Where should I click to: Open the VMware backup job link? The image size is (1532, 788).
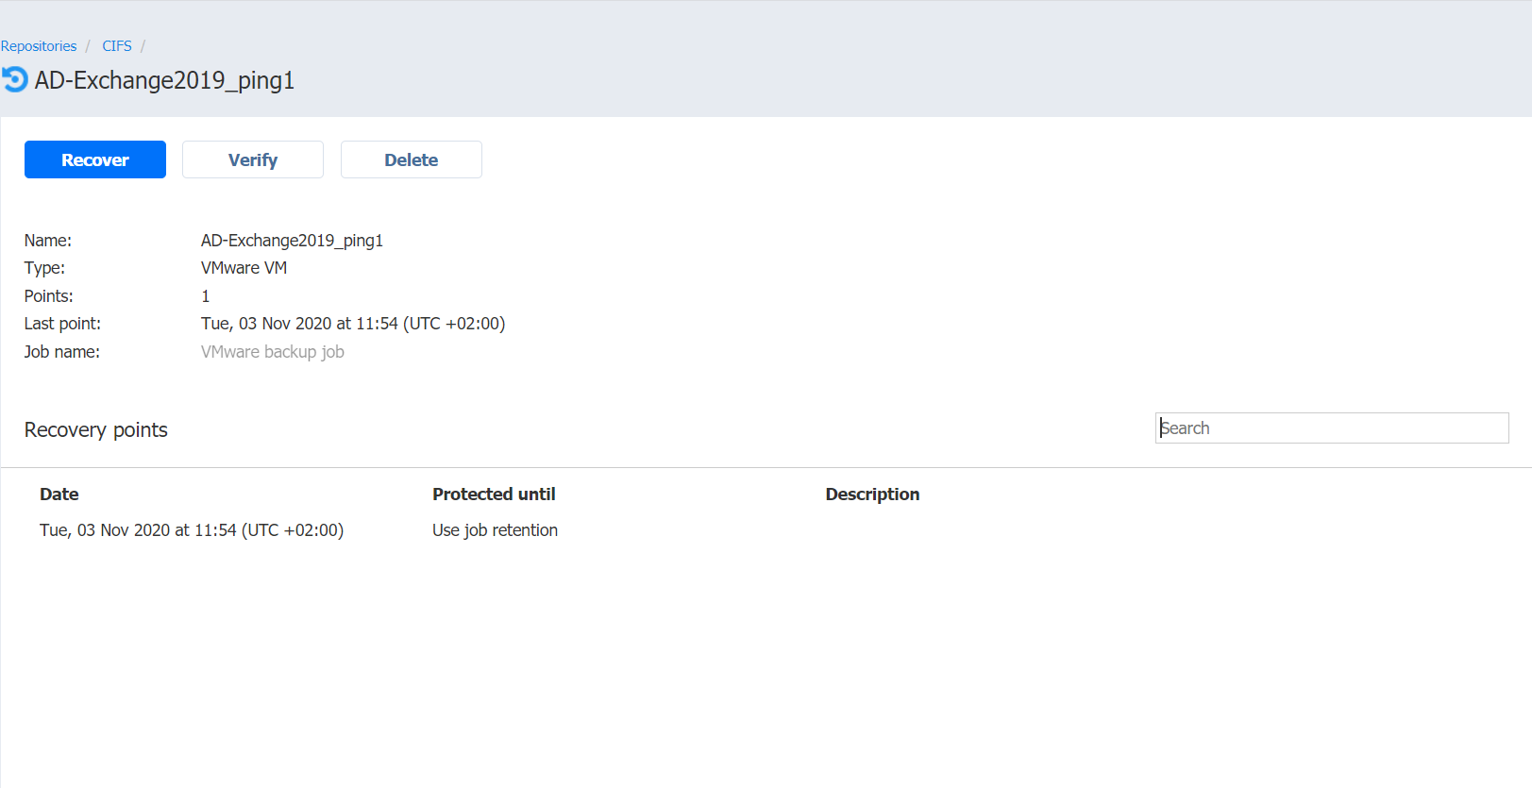click(273, 352)
